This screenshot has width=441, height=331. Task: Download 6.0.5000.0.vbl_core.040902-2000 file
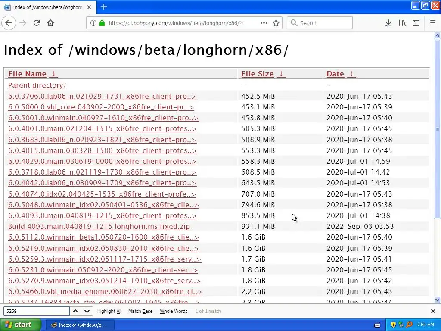101,107
